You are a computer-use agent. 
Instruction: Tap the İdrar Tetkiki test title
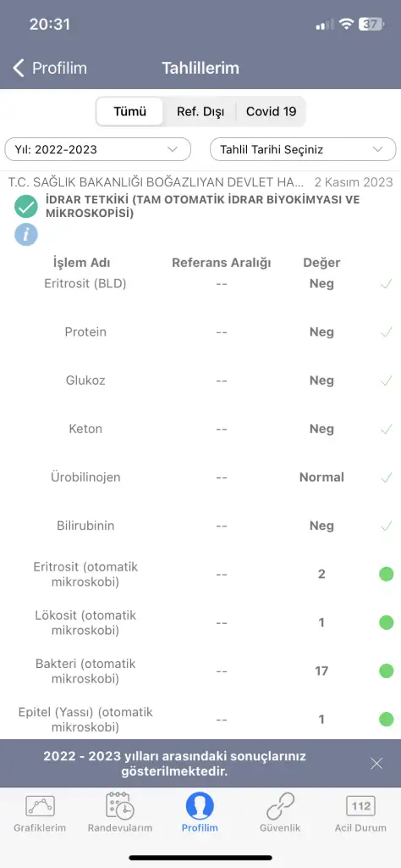coord(201,206)
